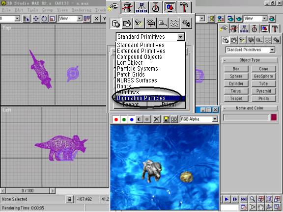Choose NURBS Surfaces from the list
The width and height of the screenshot is (283, 212).
137,80
